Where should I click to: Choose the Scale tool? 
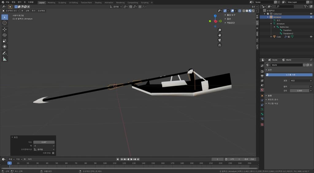tap(5, 41)
